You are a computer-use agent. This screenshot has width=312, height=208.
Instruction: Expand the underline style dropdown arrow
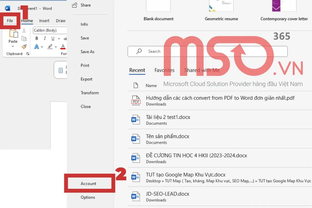pos(59,39)
